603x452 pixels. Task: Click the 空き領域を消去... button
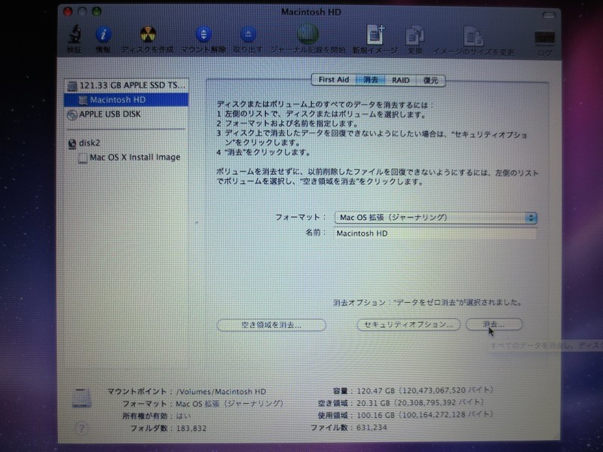pos(271,325)
